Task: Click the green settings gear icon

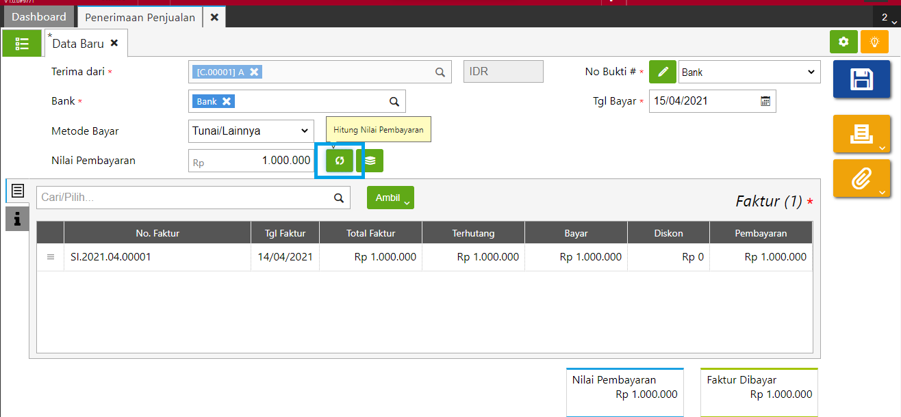Action: [843, 42]
